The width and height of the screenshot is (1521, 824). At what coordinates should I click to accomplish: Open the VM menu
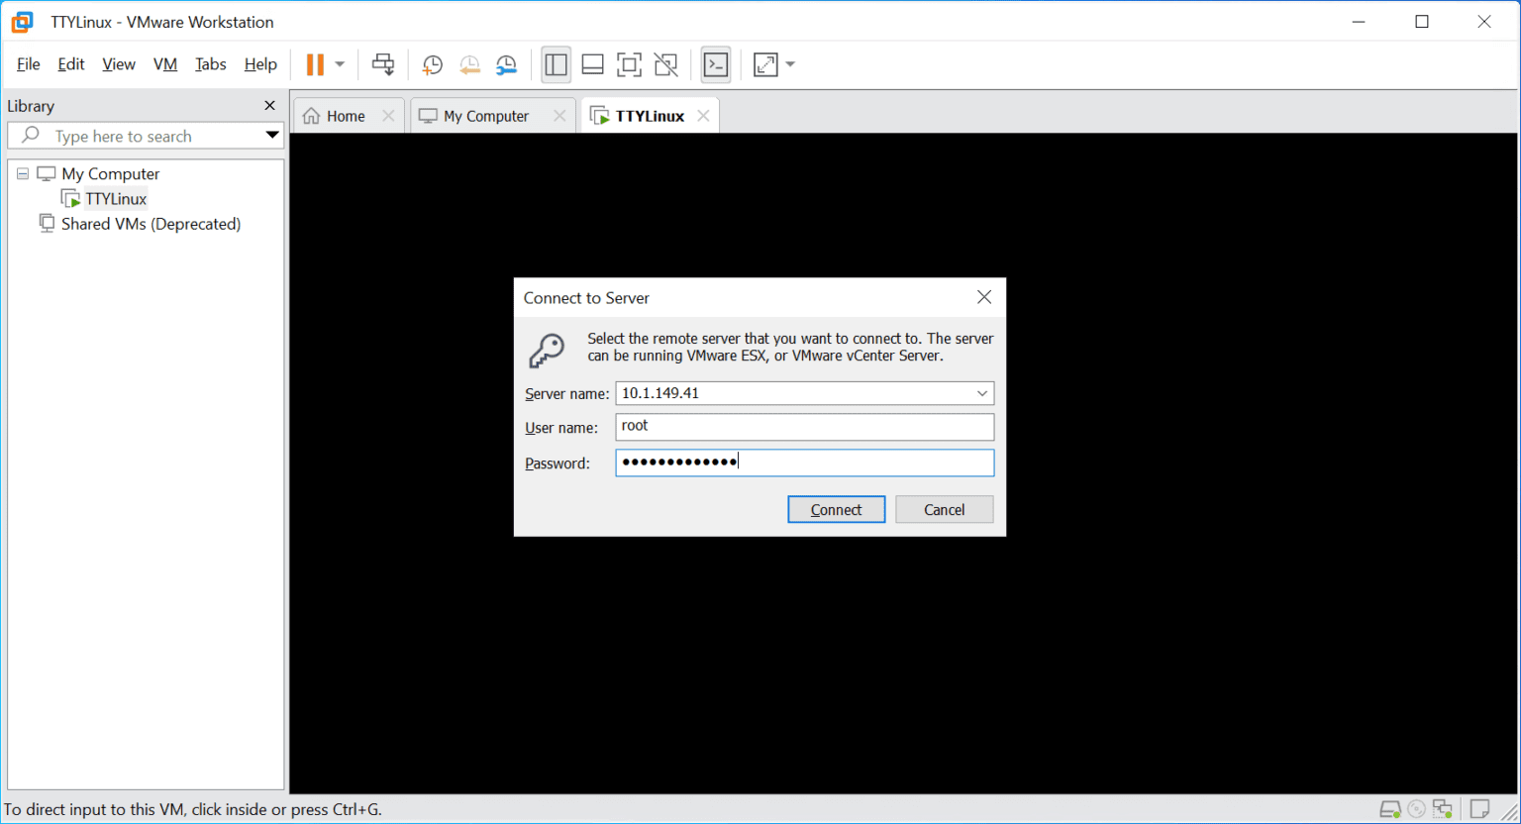[x=164, y=63]
